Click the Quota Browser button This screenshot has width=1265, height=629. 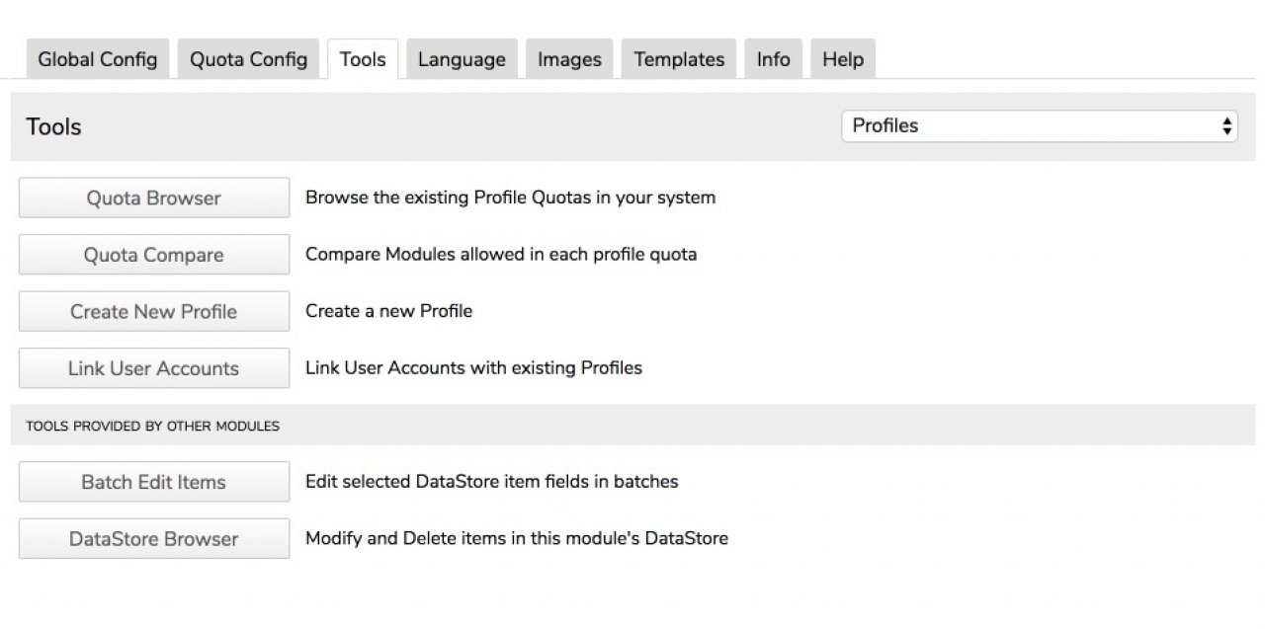pyautogui.click(x=154, y=198)
